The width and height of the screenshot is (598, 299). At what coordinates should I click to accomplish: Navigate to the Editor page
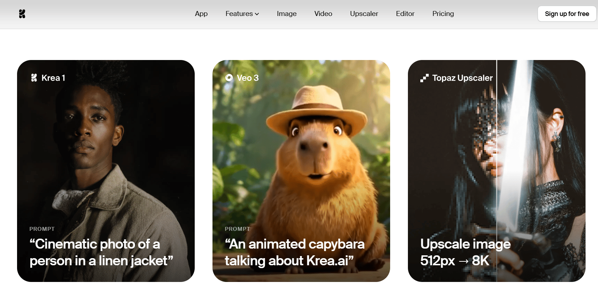click(x=405, y=14)
